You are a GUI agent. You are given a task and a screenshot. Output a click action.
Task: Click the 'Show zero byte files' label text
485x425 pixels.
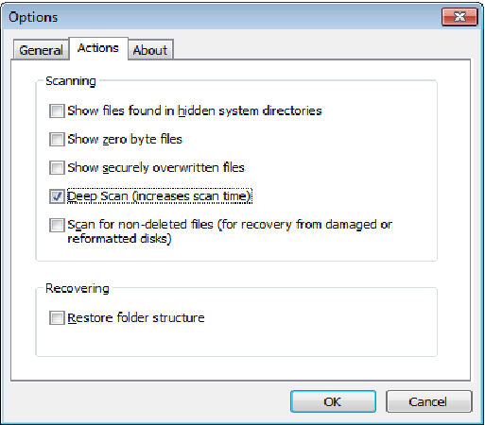click(x=125, y=139)
